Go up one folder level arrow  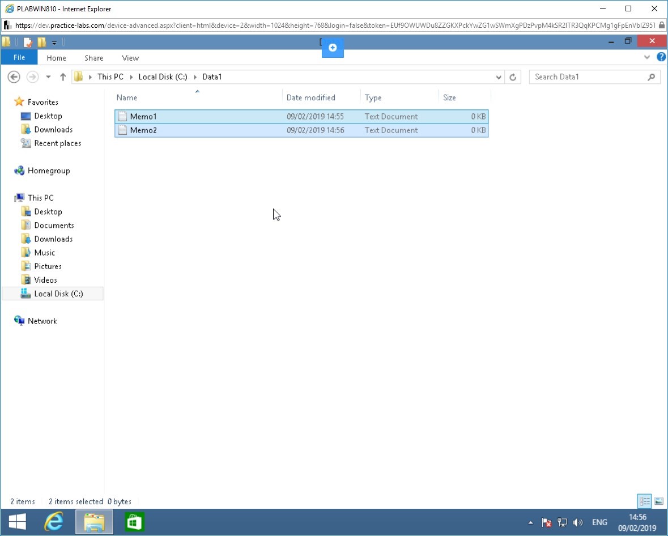point(63,76)
